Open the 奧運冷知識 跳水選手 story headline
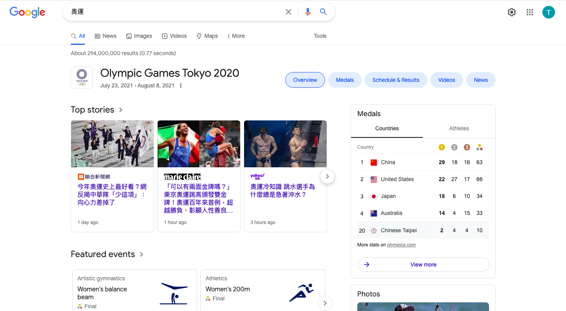Screen dimensions: 566x311 [283, 191]
